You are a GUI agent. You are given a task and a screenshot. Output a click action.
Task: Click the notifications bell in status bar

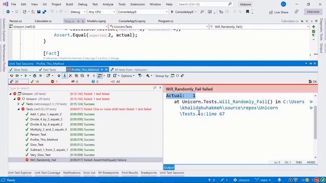280,180
